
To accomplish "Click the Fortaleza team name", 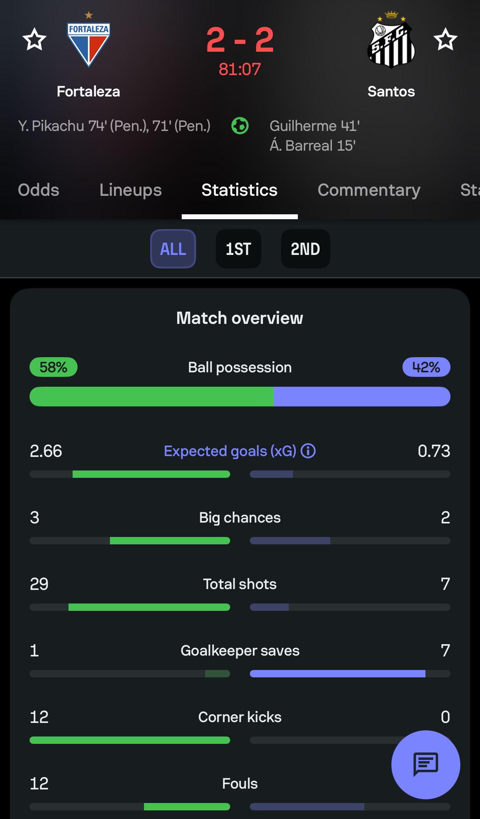I will coord(89,92).
